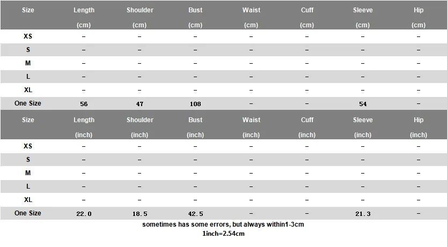Click the Waist (inch) column header
The image size is (447, 247).
coord(251,127)
